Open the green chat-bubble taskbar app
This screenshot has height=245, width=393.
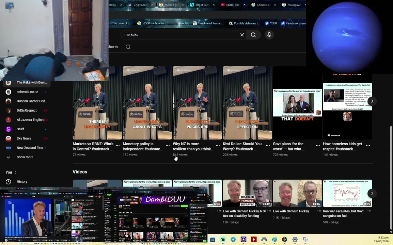223,240
